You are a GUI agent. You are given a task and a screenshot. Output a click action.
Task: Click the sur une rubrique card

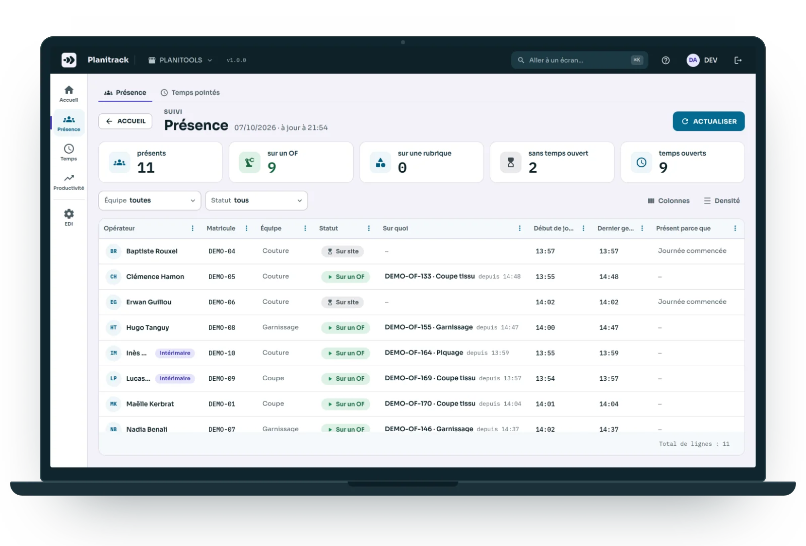(x=422, y=162)
